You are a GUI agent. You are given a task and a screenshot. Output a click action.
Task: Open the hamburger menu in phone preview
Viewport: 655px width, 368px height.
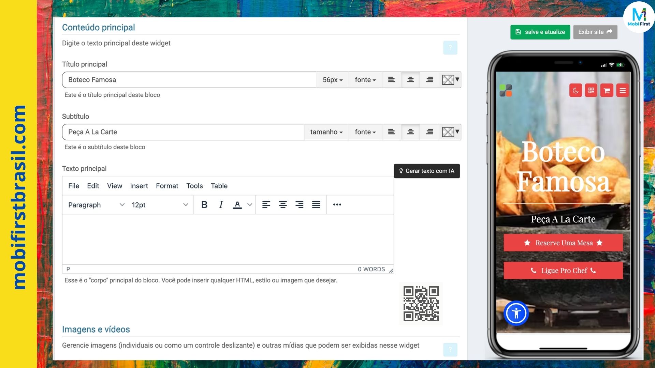tap(622, 91)
